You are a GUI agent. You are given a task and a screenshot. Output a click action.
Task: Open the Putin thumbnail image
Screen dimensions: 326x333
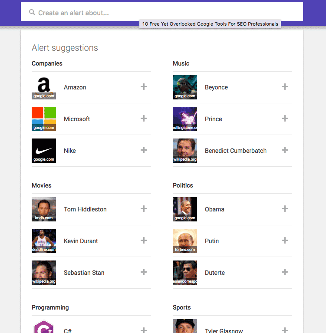point(185,241)
